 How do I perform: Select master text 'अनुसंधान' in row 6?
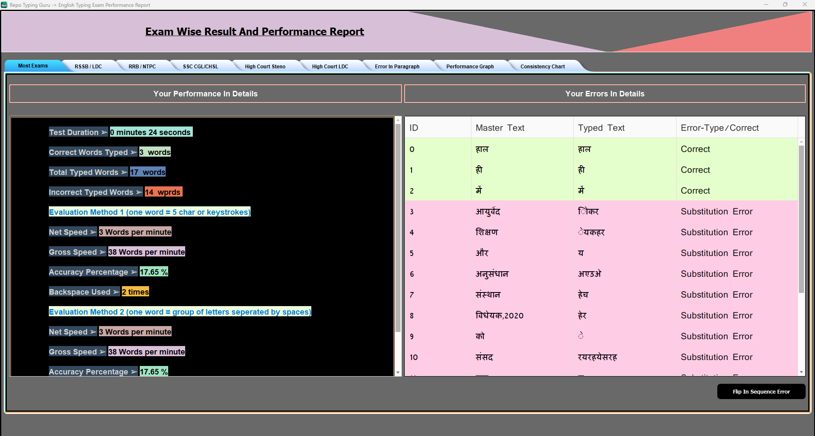pos(492,274)
